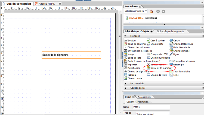The width and height of the screenshot is (204, 115).
Task: Open the Standard category options menu
Action: coord(203,36)
